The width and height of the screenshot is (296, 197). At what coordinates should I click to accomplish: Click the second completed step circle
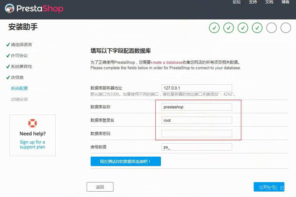228,28
